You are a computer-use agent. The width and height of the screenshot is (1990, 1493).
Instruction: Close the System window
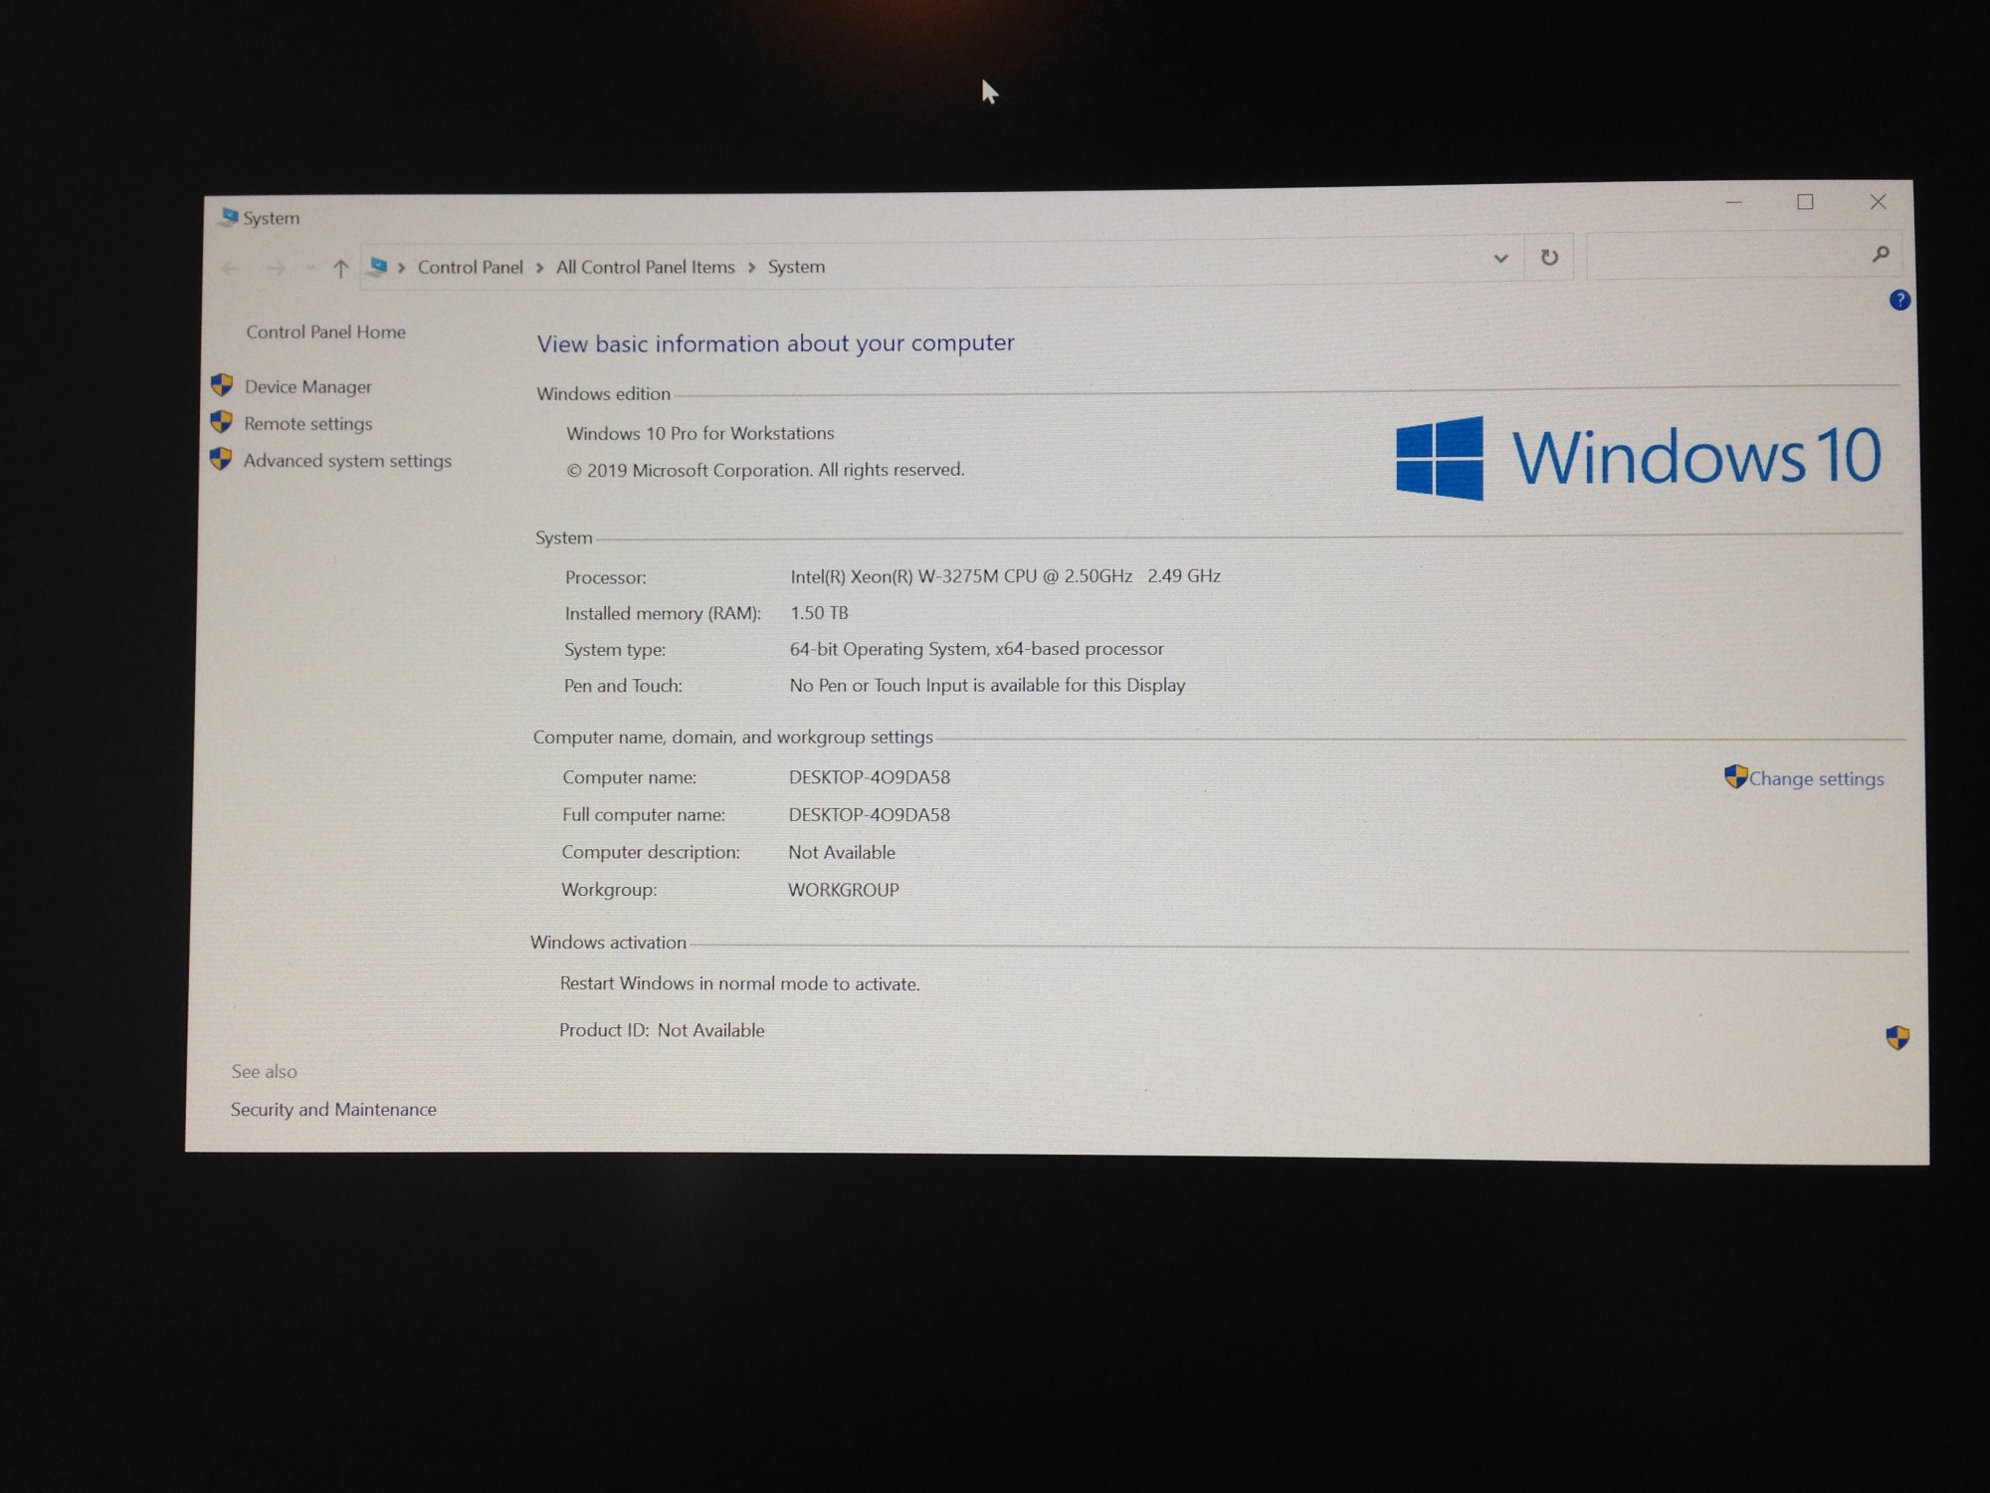click(x=1878, y=202)
